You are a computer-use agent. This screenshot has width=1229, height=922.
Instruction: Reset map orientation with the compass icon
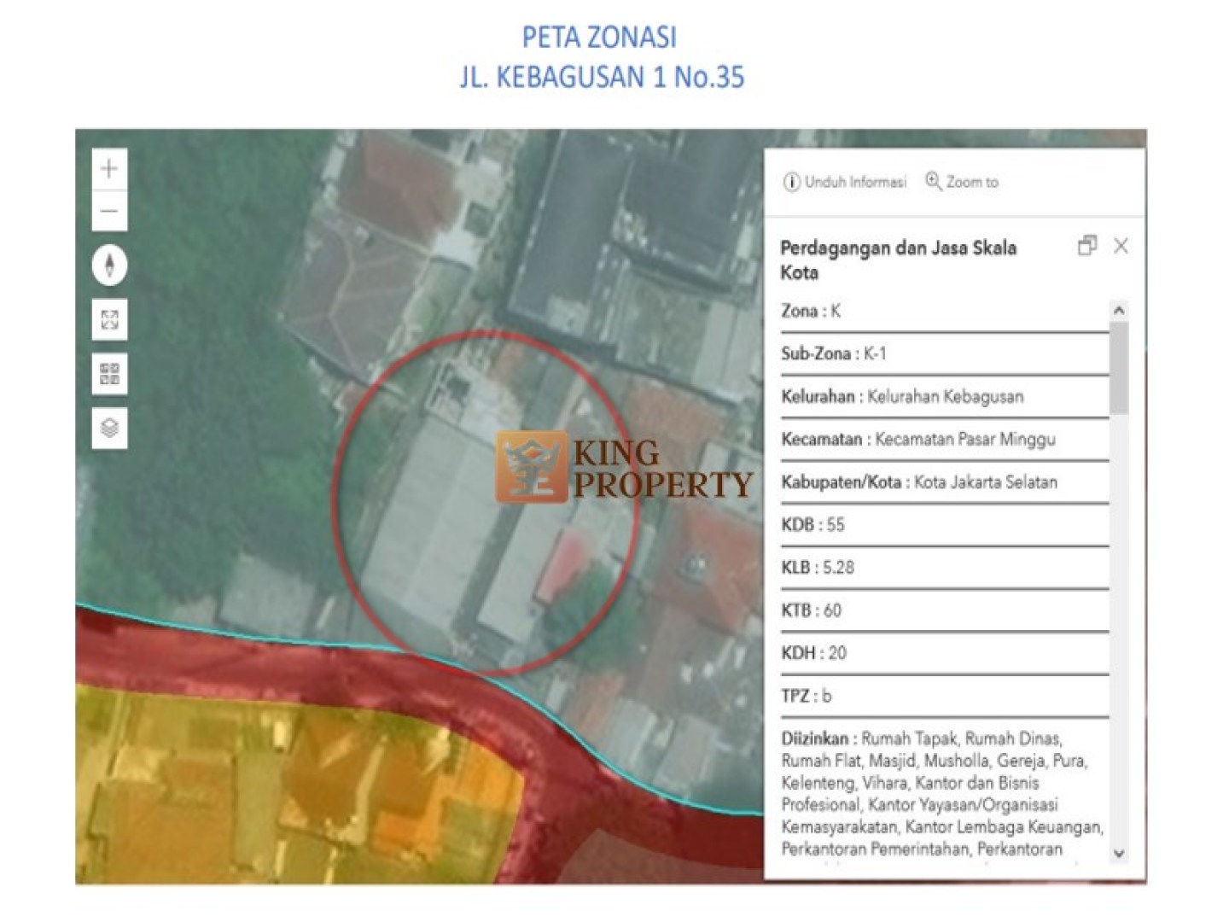click(109, 265)
